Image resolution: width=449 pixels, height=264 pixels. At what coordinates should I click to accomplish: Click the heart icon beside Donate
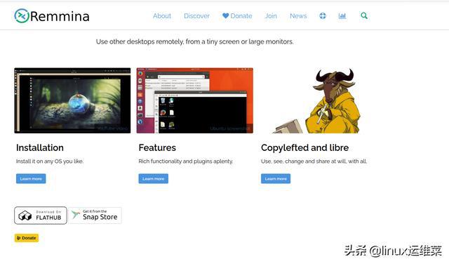(x=226, y=15)
